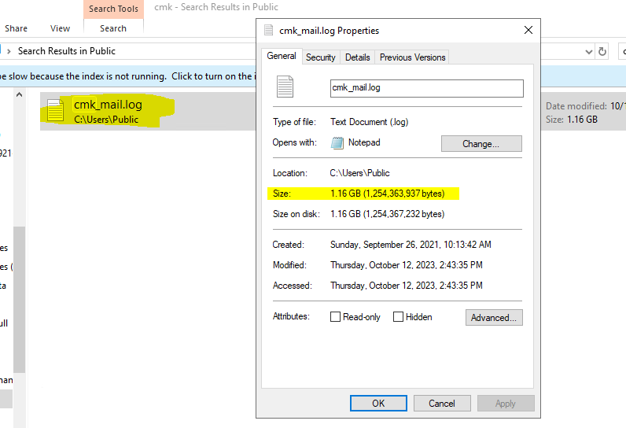
Task: Click the refresh button next to the address bar
Action: pyautogui.click(x=603, y=51)
